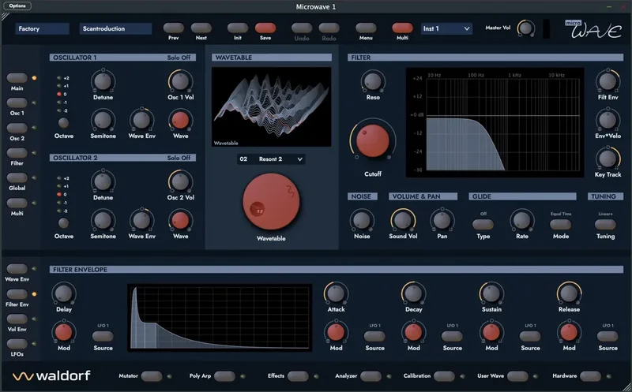Open the Scantroduction preset selector
The height and width of the screenshot is (392, 632).
[115, 28]
